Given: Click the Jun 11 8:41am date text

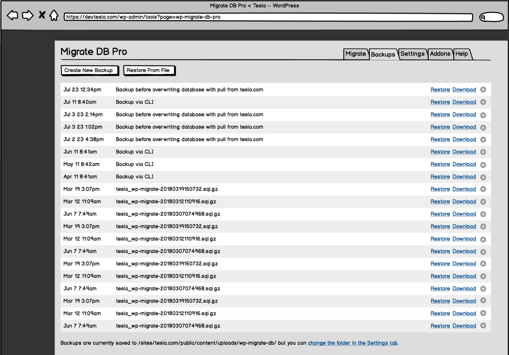Looking at the screenshot, I should pyautogui.click(x=80, y=152).
